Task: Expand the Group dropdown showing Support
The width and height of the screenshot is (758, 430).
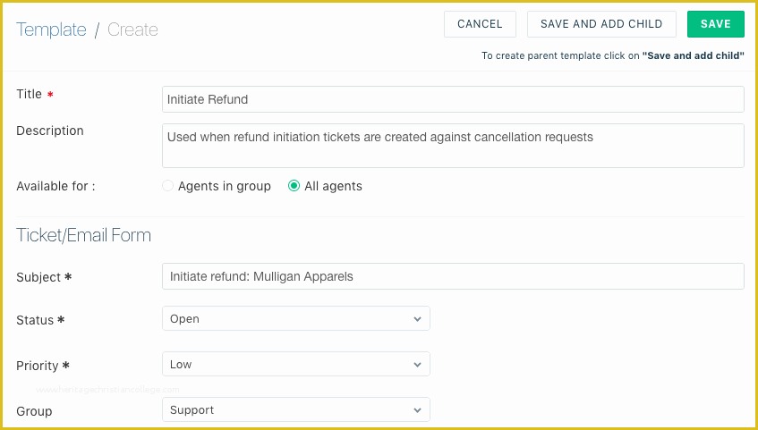Action: click(296, 409)
